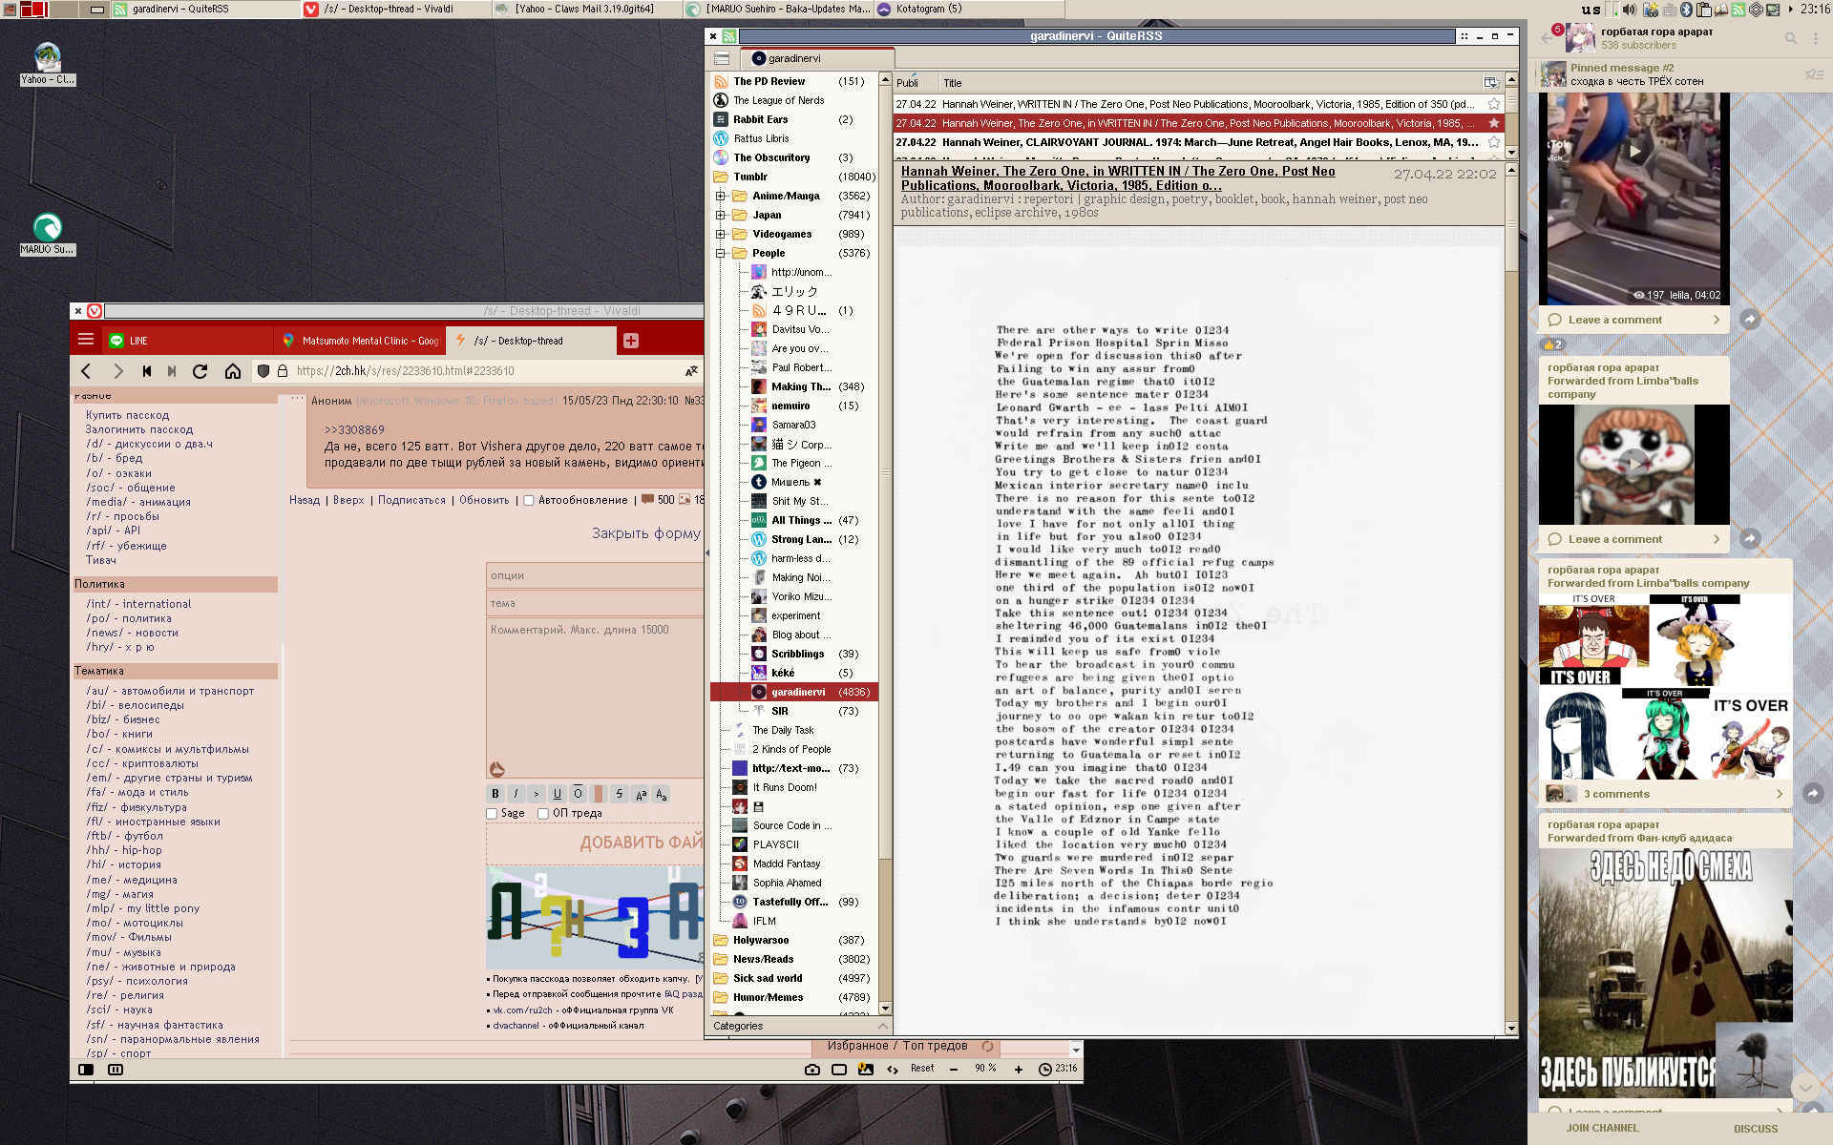Click the superscript formatting button
The height and width of the screenshot is (1145, 1833).
[641, 794]
